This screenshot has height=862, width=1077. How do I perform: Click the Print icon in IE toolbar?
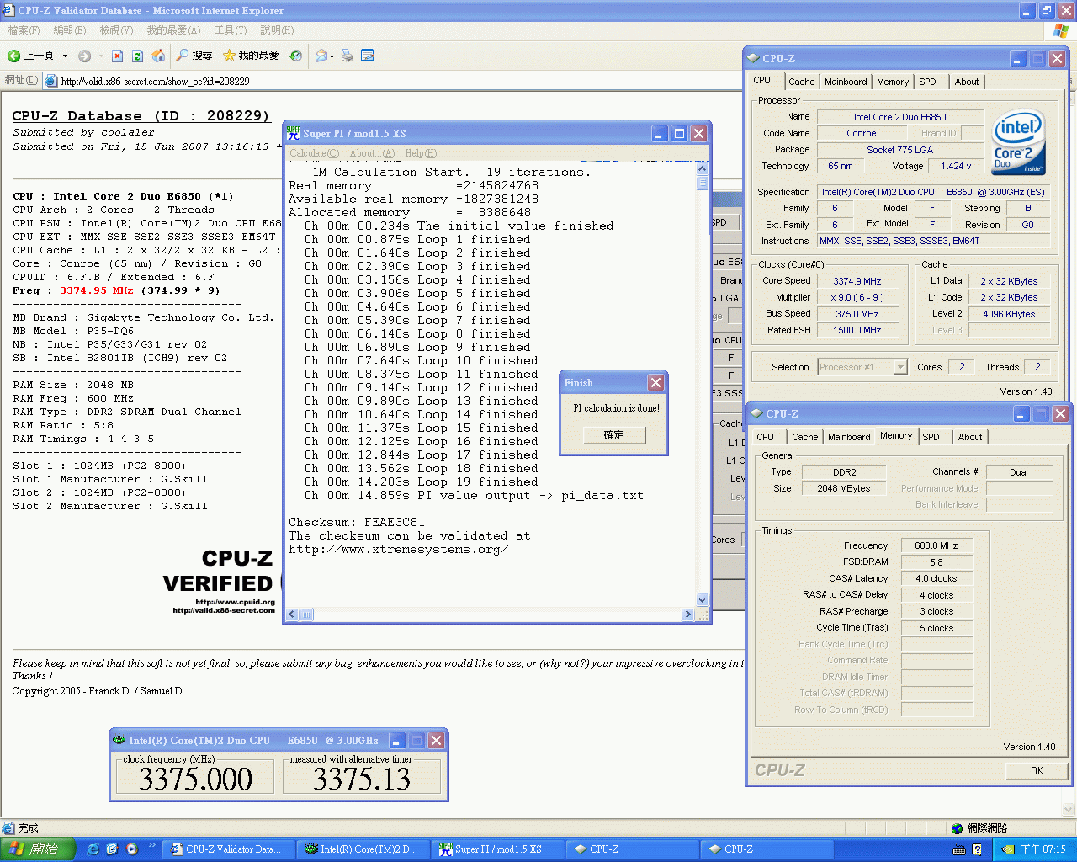(348, 56)
